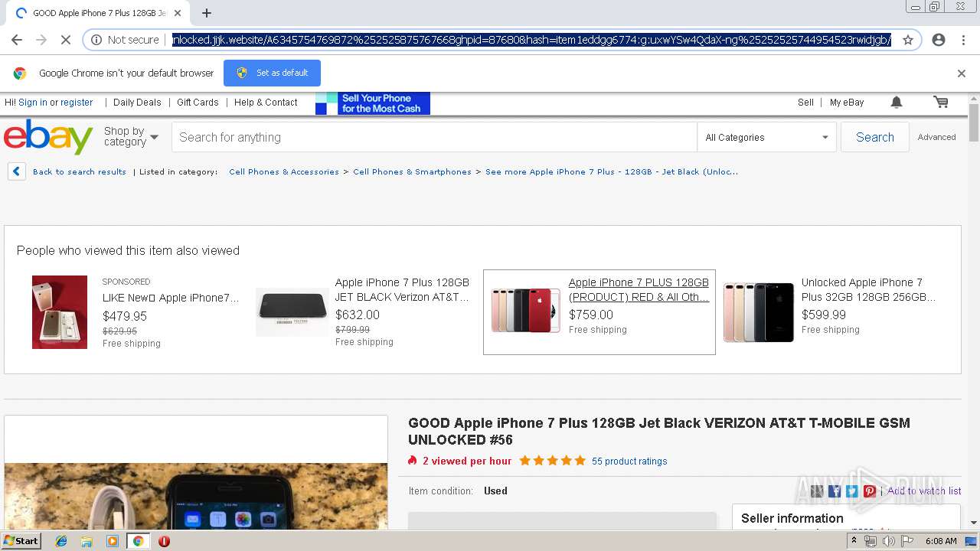
Task: Open the Chrome three-dot menu
Action: point(963,40)
